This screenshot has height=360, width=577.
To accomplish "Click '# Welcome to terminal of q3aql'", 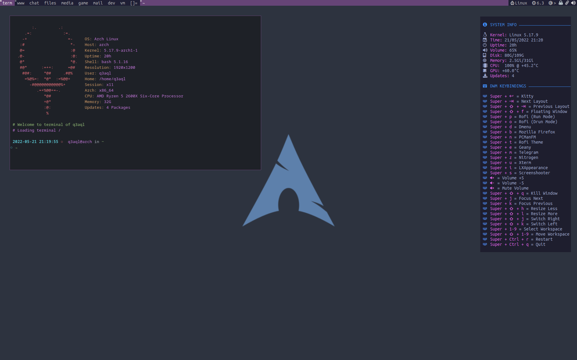I will [x=49, y=125].
